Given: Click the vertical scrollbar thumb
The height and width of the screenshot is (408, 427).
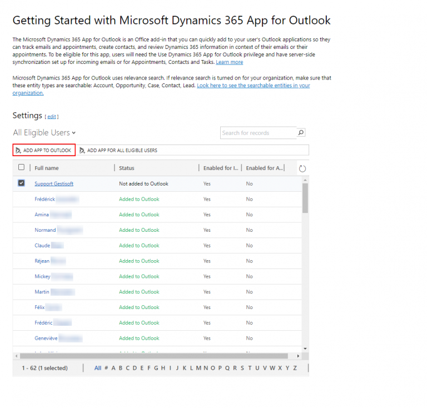Looking at the screenshot, I should pyautogui.click(x=305, y=198).
